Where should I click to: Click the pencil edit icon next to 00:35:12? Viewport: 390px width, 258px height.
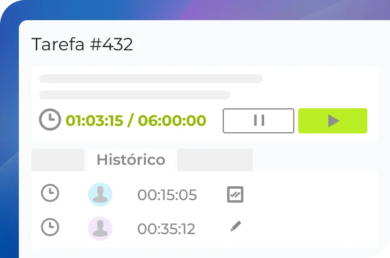pyautogui.click(x=235, y=227)
